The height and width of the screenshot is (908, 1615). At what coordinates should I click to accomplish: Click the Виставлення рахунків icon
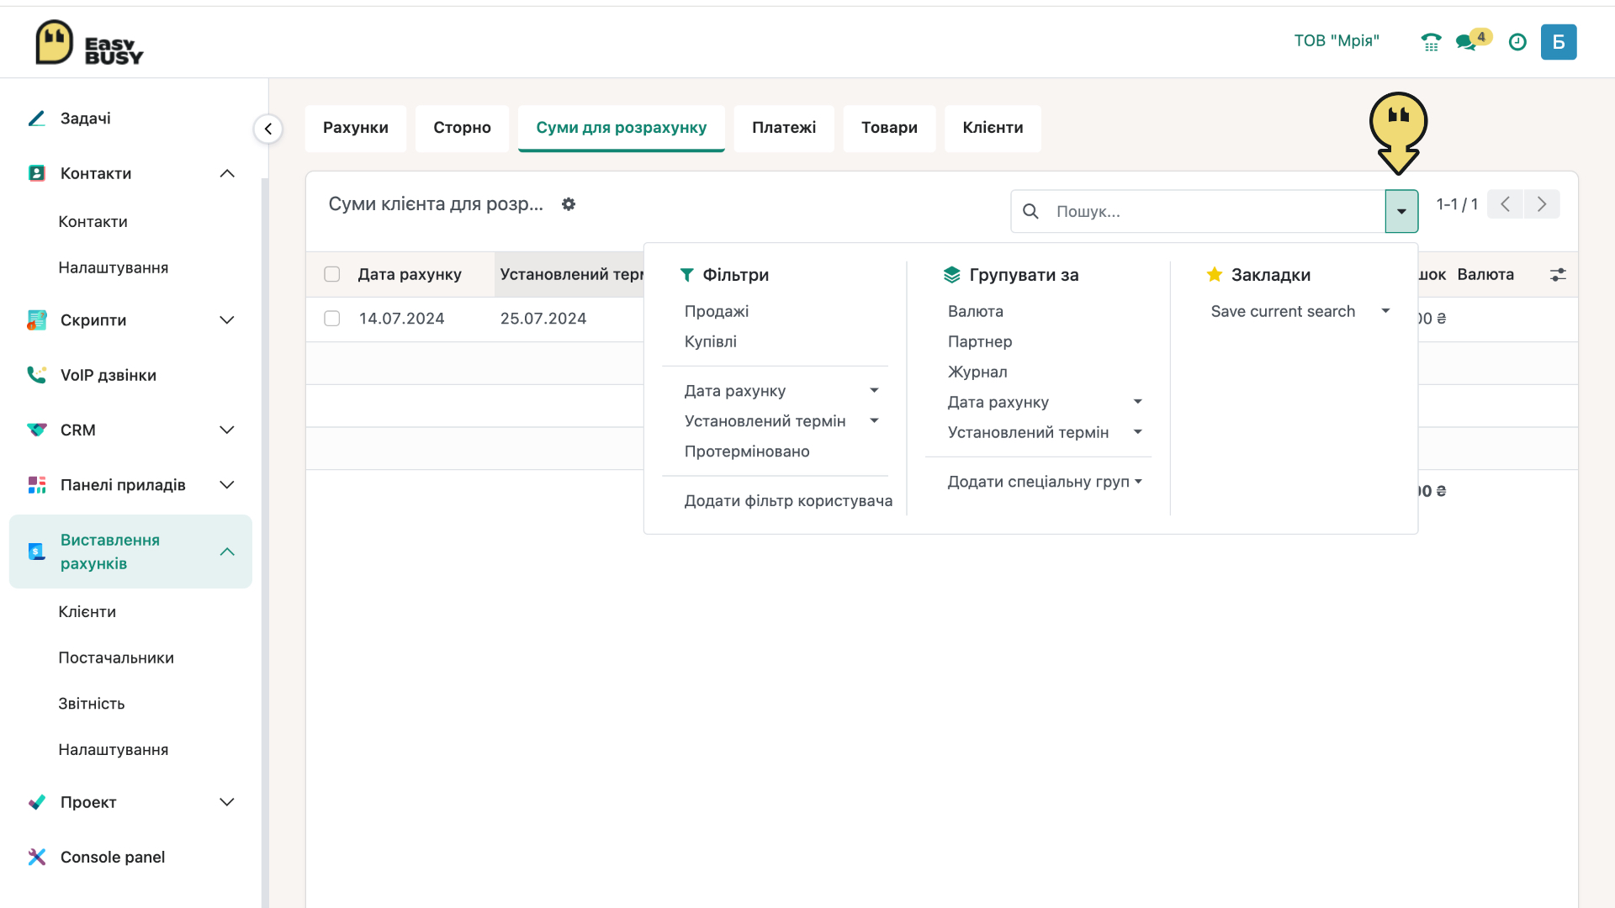coord(36,552)
